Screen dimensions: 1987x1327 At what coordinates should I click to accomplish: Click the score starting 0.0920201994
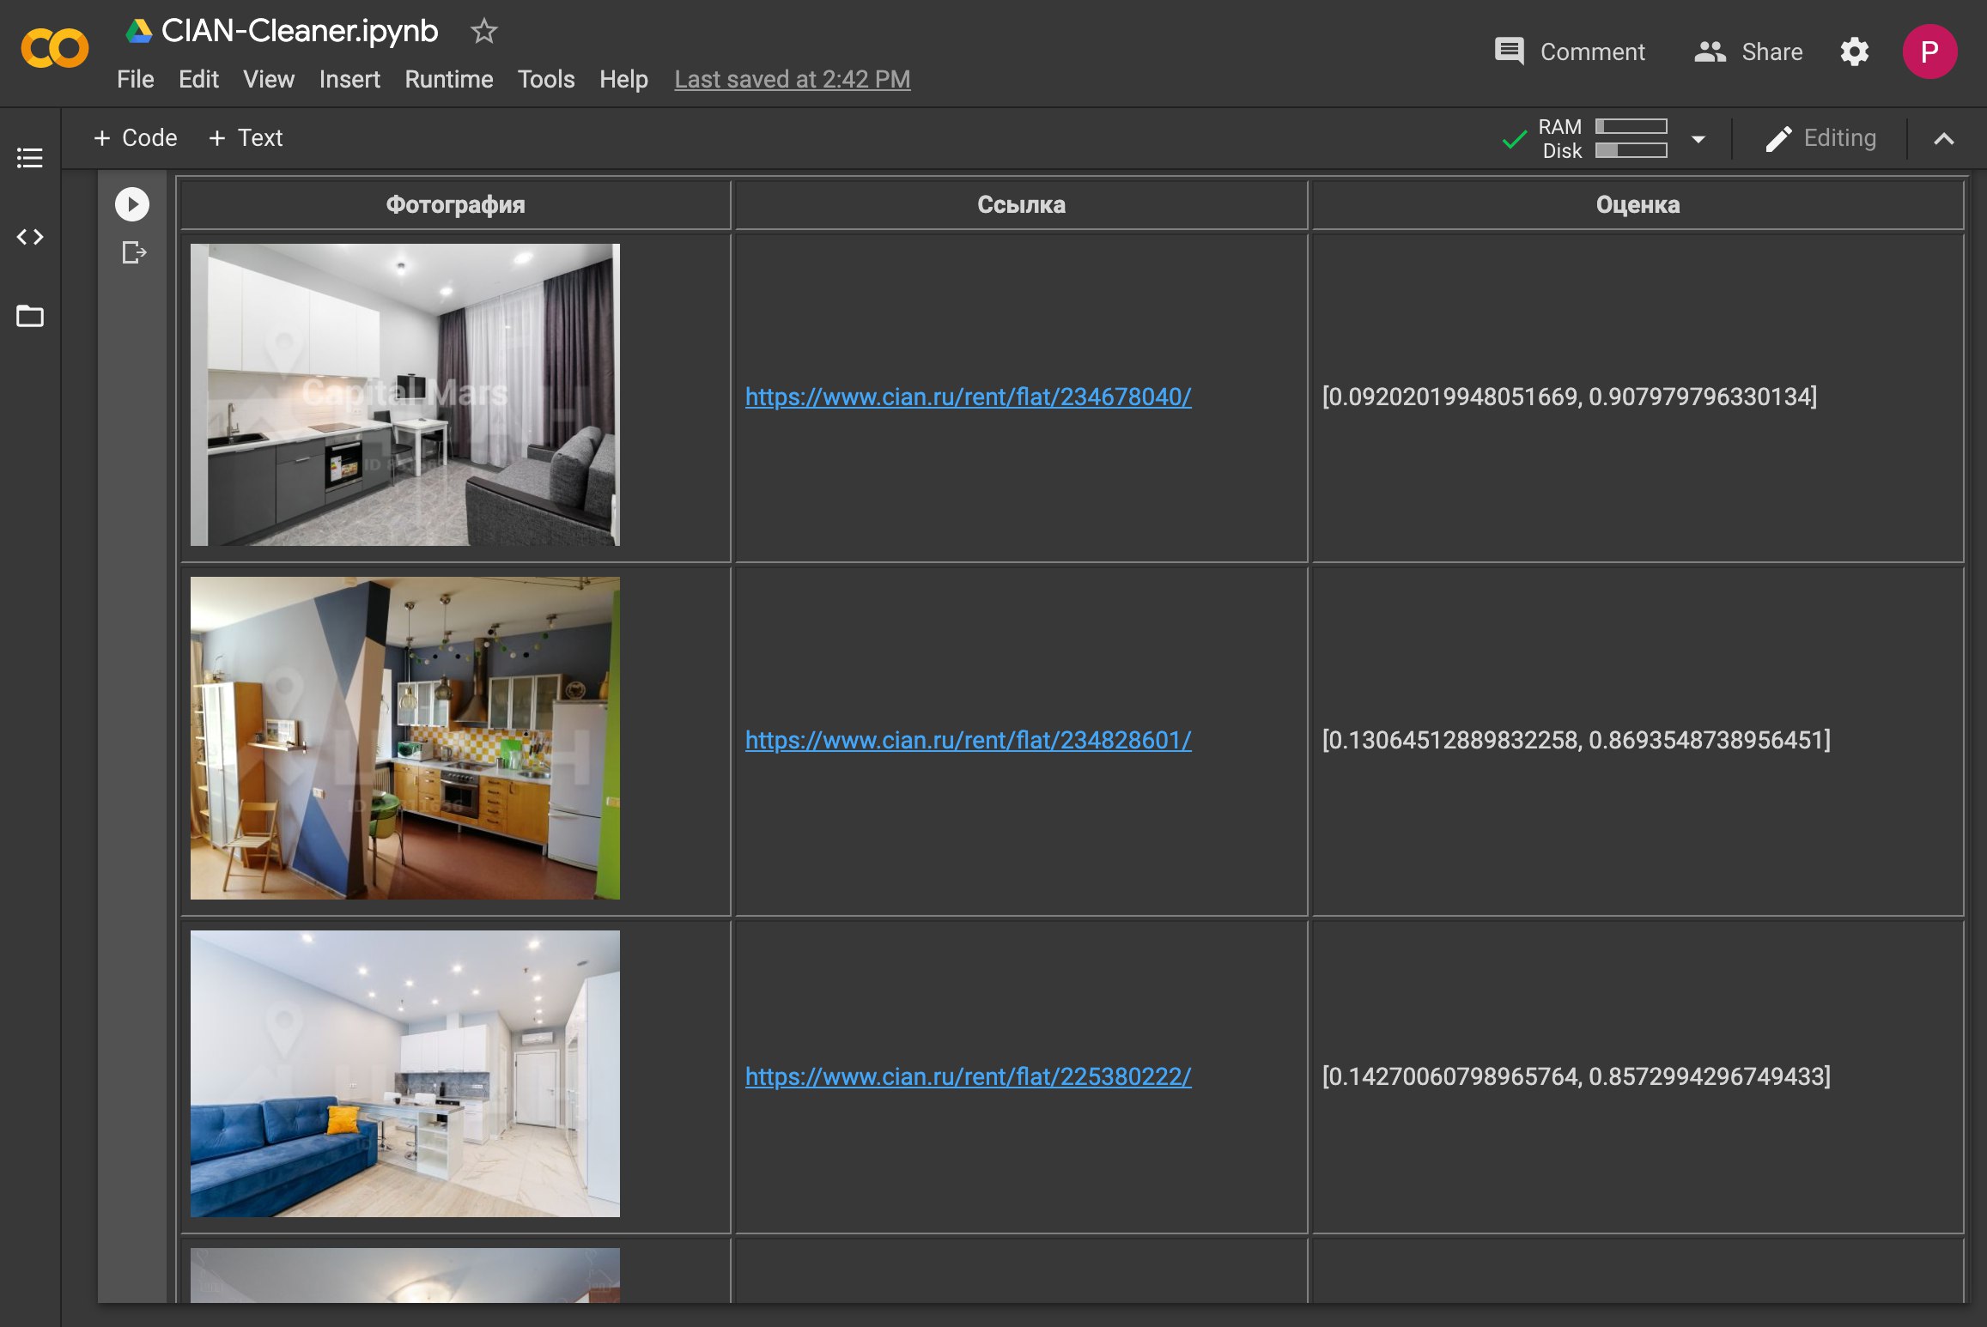pos(1570,397)
